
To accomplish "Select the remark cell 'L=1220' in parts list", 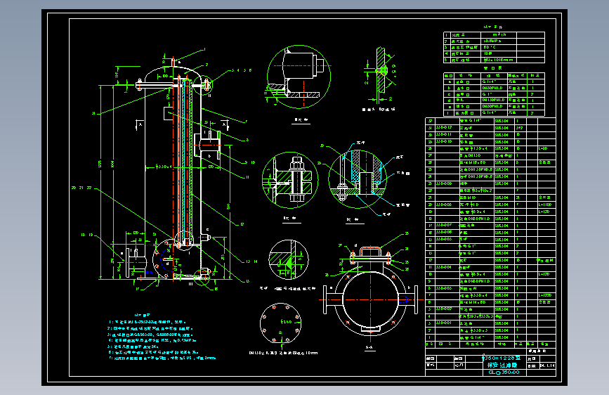I will (546, 295).
